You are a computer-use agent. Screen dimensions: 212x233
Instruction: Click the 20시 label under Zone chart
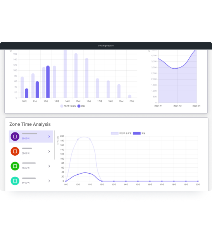pos(198,184)
